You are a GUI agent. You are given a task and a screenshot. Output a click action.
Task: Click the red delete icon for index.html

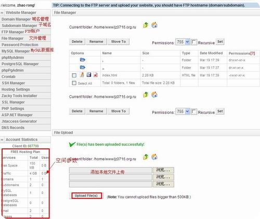tap(95, 75)
